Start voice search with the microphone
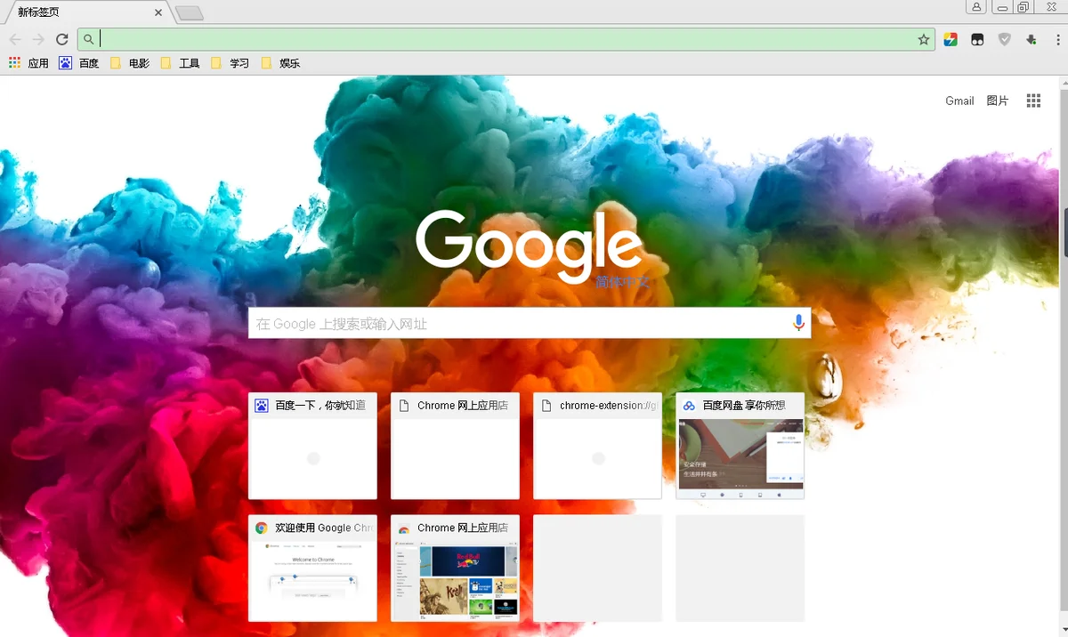Image resolution: width=1068 pixels, height=637 pixels. point(798,323)
